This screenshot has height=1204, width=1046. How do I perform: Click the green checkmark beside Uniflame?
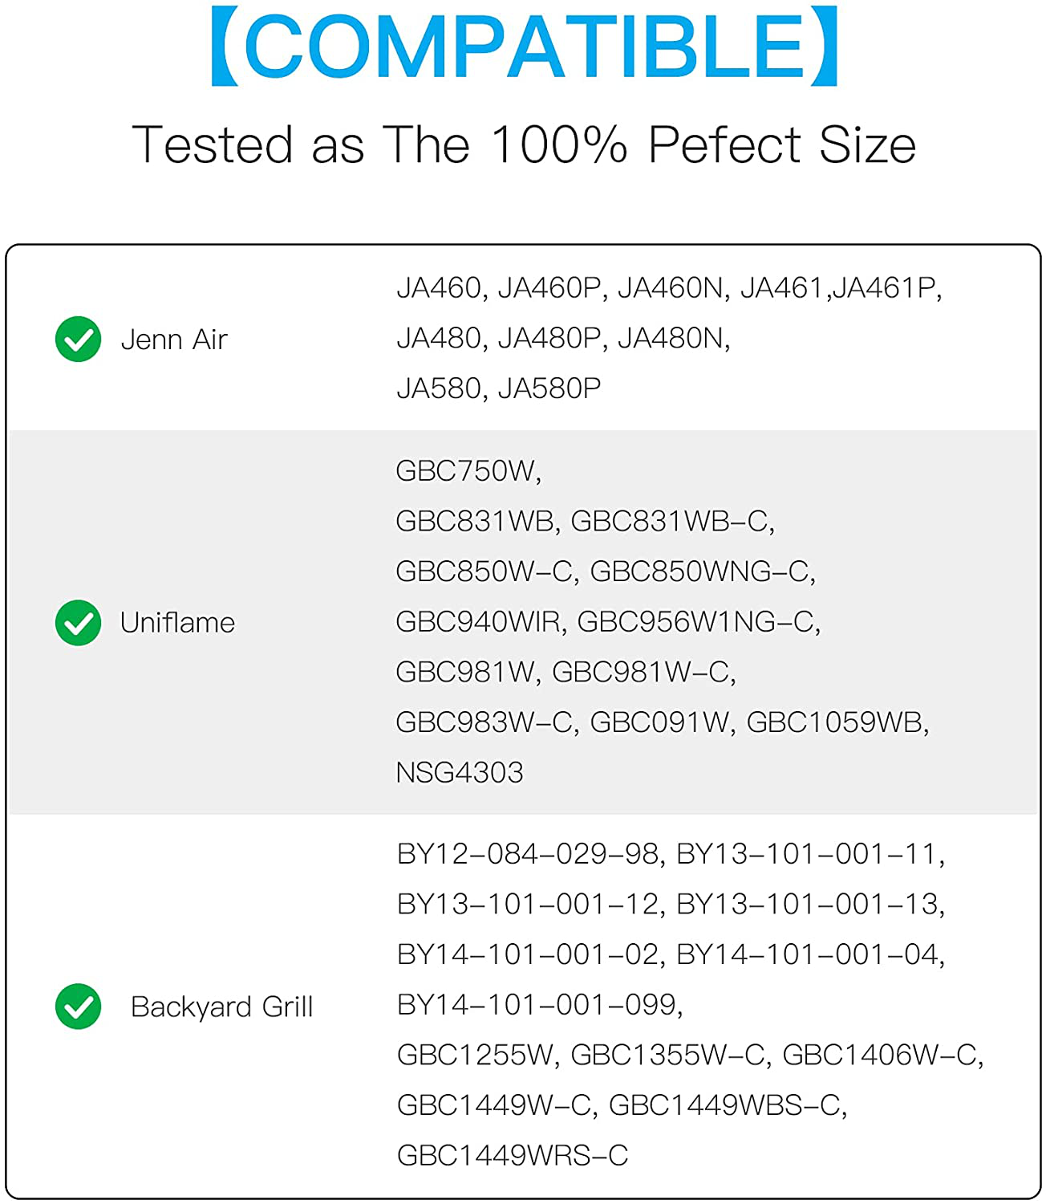pos(78,623)
